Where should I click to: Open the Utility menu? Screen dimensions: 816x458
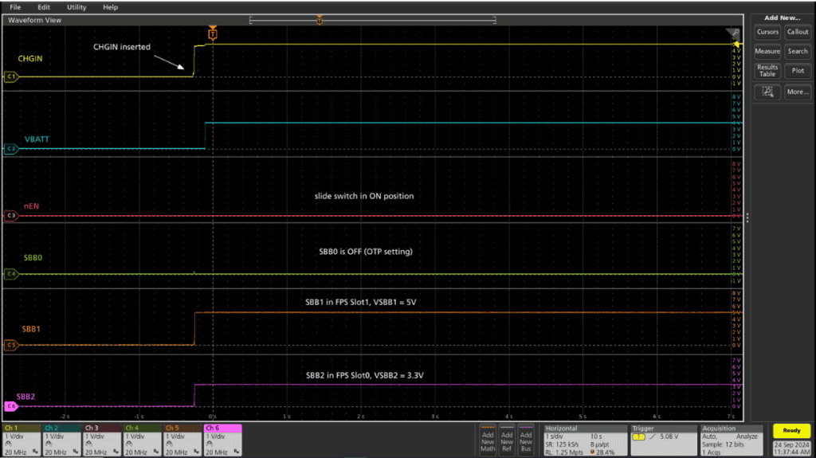[76, 7]
